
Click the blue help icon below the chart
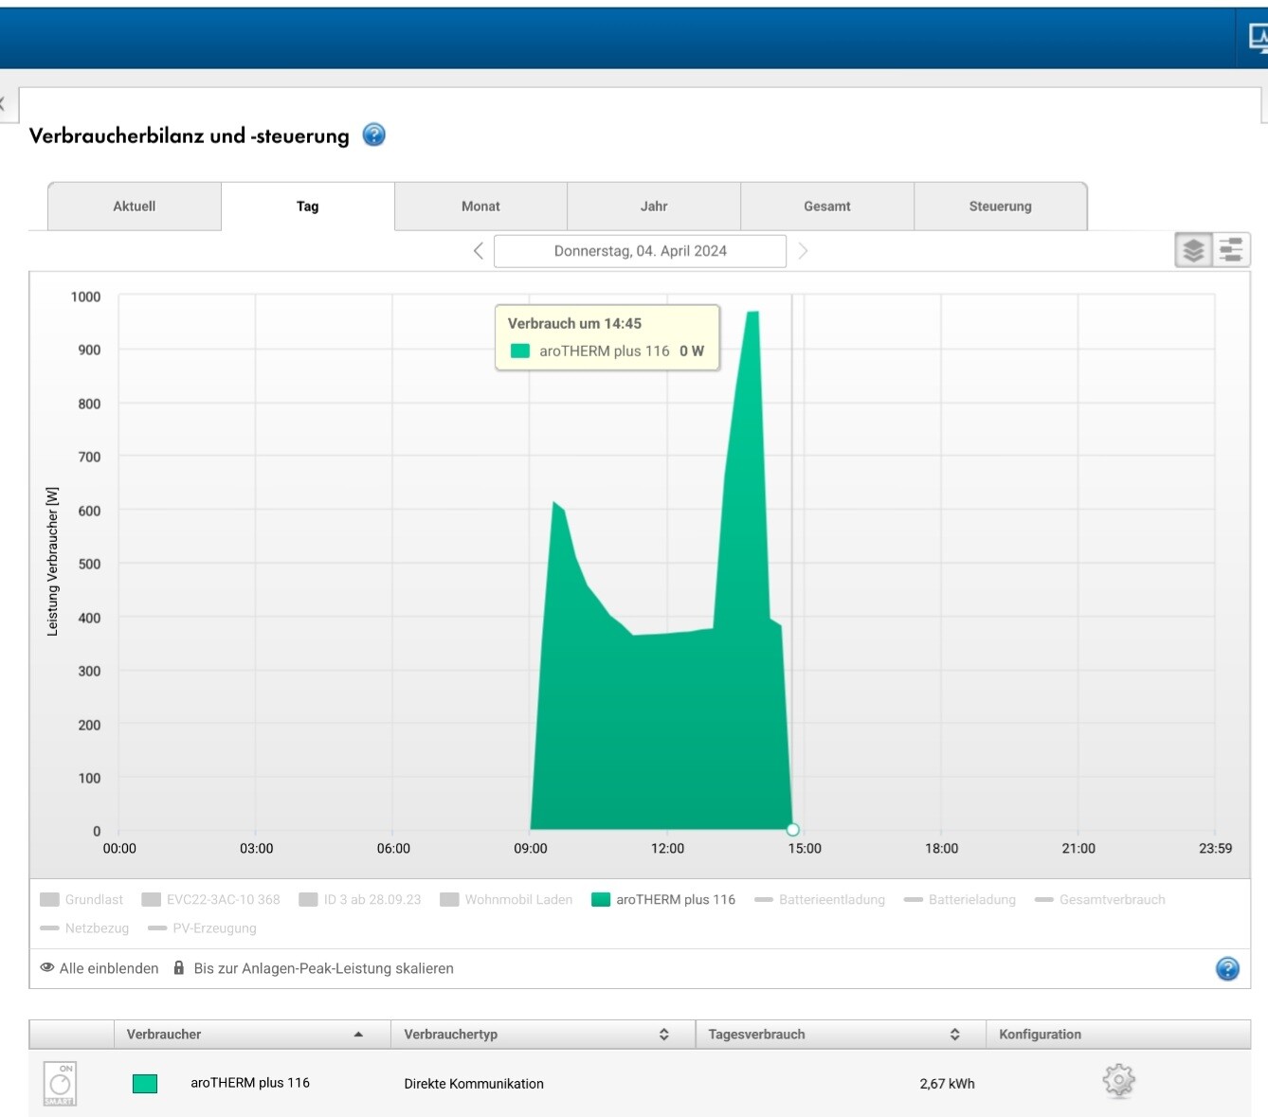click(x=1226, y=968)
